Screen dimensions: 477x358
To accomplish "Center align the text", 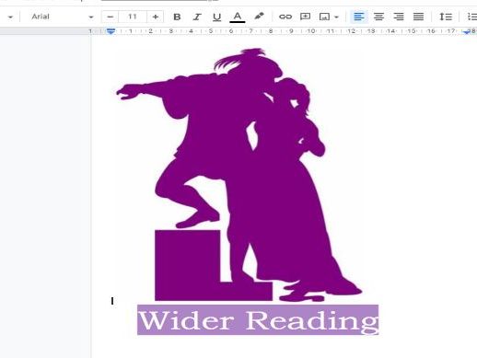I will point(378,17).
